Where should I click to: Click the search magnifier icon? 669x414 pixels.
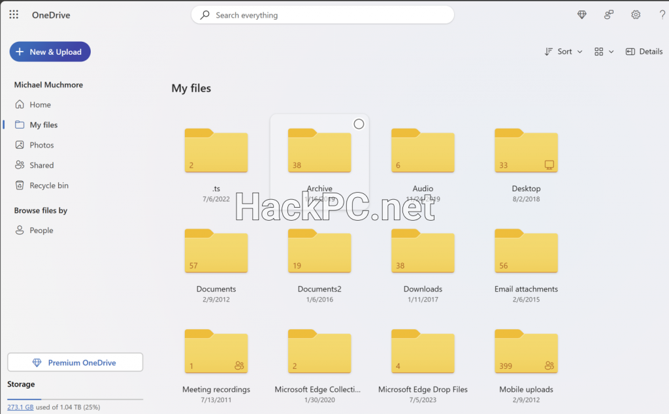(x=204, y=15)
